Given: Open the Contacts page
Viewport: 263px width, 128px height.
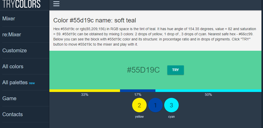Looking at the screenshot, I should 13,114.
